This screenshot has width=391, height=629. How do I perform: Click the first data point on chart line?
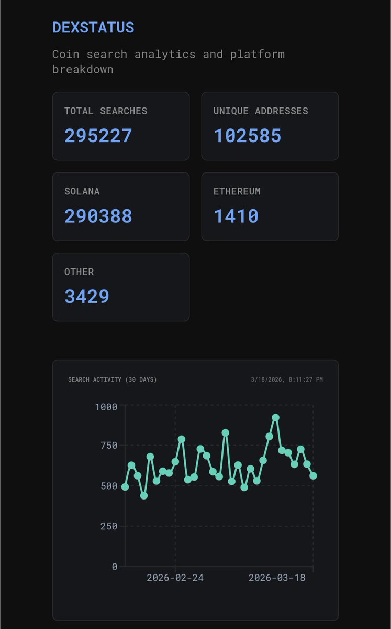(125, 487)
